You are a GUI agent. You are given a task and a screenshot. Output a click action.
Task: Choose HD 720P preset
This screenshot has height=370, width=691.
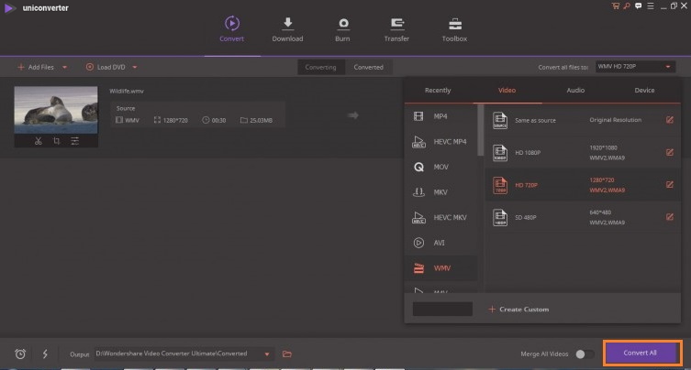coord(583,185)
